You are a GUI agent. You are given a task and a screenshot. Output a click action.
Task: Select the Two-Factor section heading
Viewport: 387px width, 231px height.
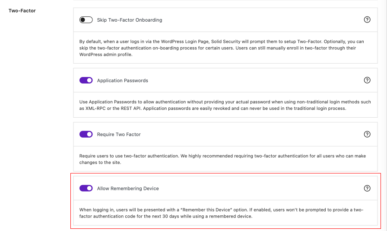pyautogui.click(x=22, y=10)
